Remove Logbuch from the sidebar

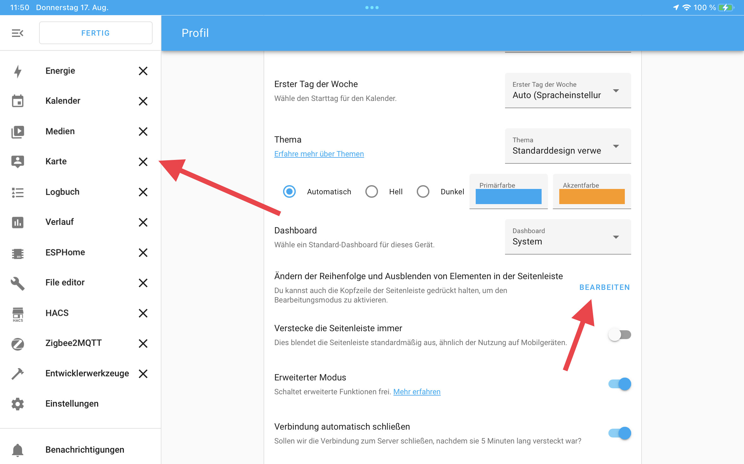coord(143,192)
